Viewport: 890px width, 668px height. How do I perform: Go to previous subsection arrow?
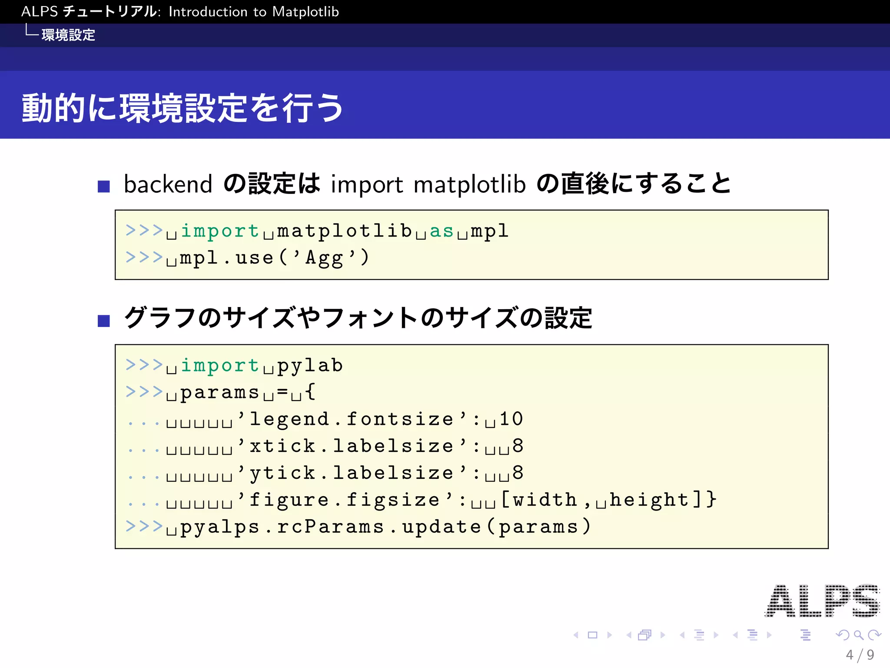[x=682, y=635]
